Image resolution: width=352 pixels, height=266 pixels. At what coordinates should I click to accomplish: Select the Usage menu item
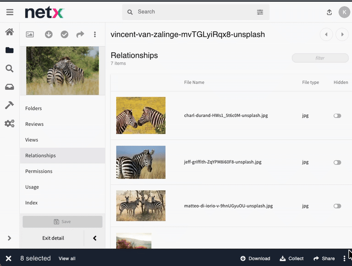(x=32, y=187)
